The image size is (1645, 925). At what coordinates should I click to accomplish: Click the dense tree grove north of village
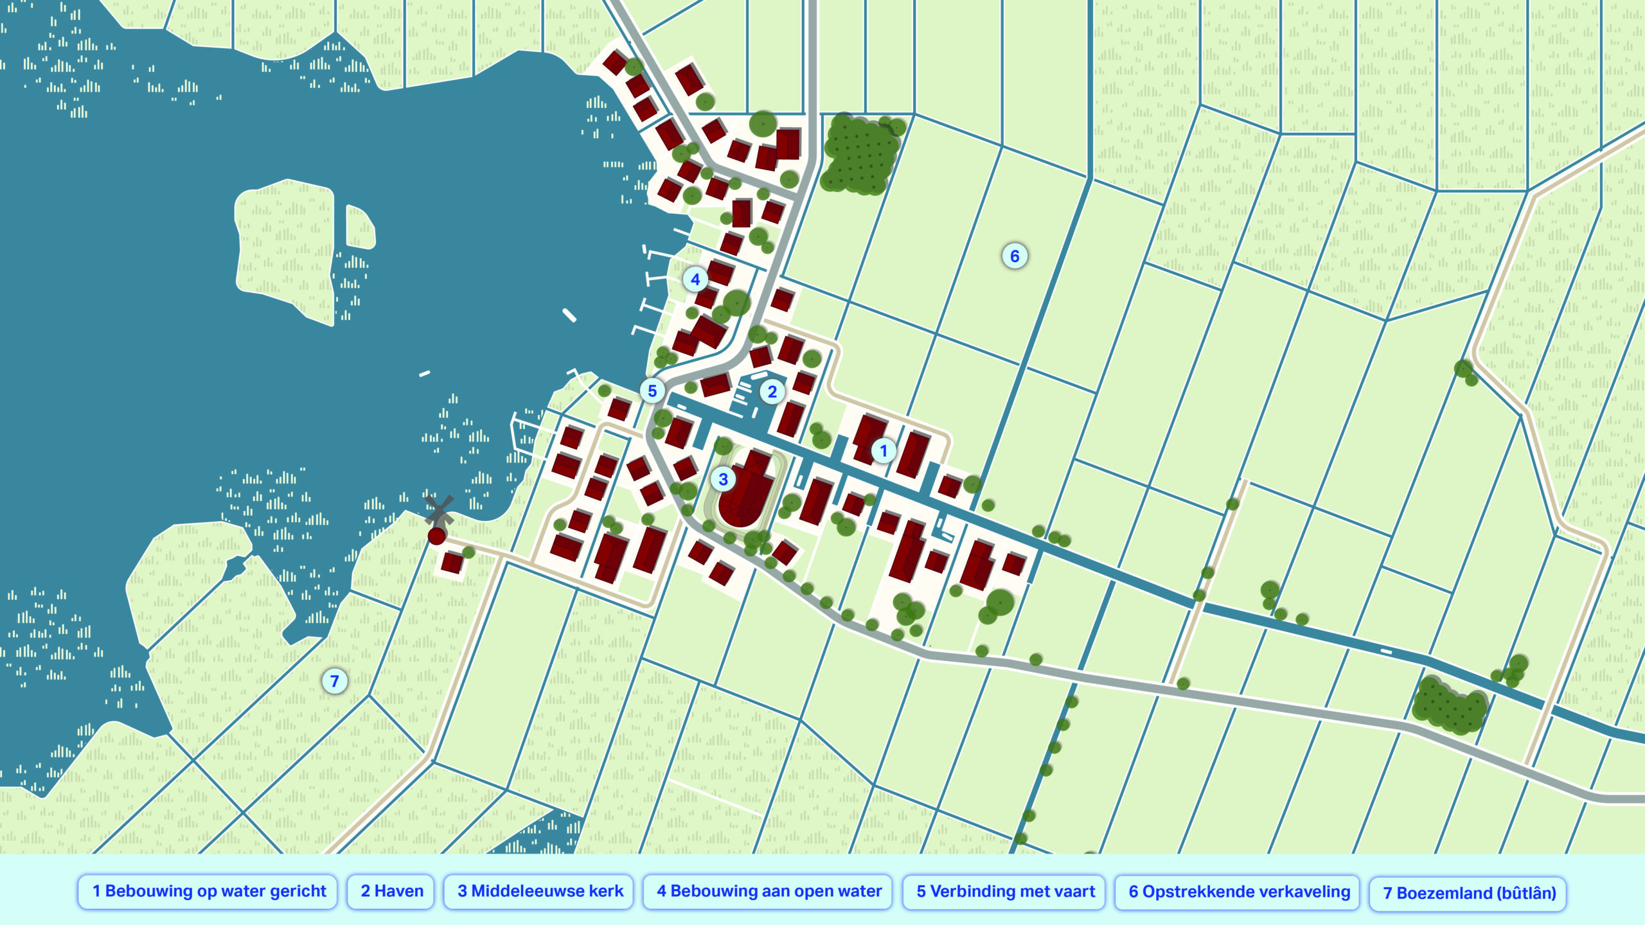click(x=860, y=155)
